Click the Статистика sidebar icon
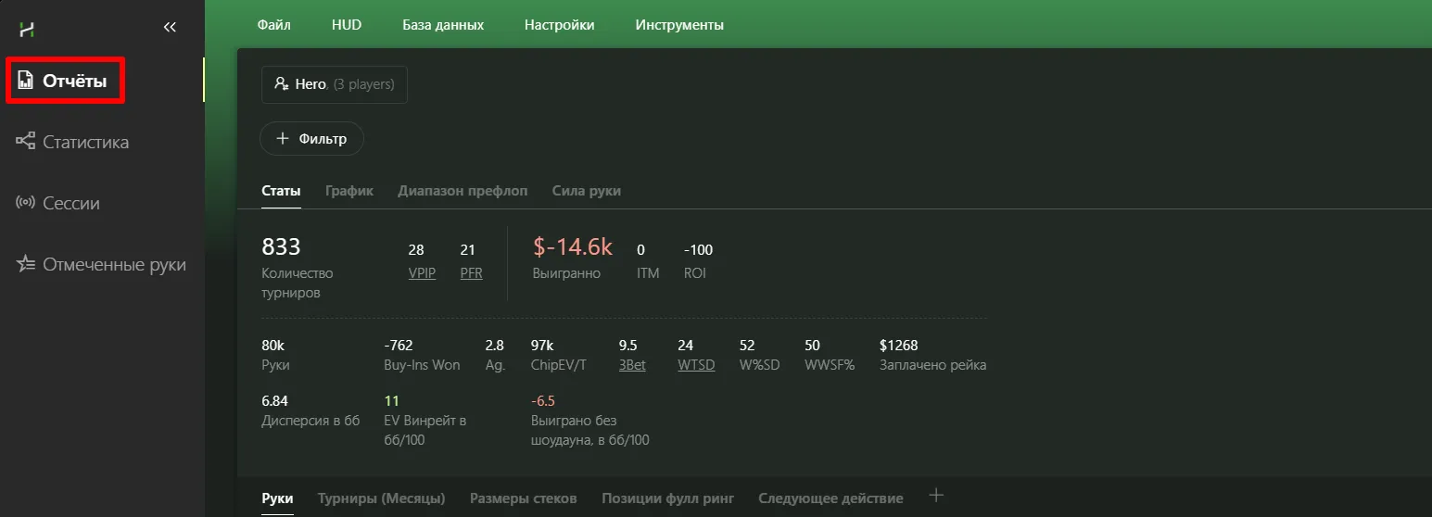The height and width of the screenshot is (517, 1432). point(26,142)
